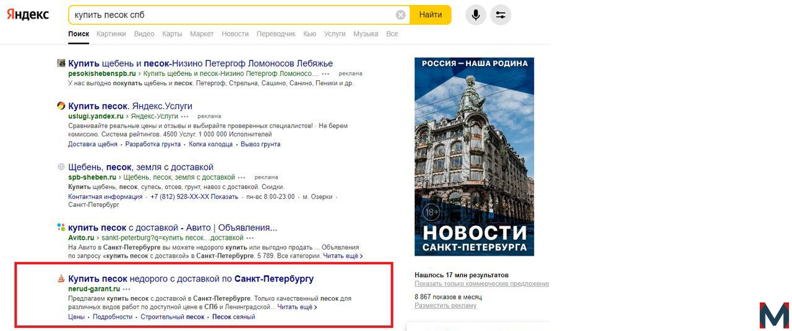792x331 pixels.
Task: Open Купить песок недорого с доставкой result
Action: pyautogui.click(x=191, y=279)
